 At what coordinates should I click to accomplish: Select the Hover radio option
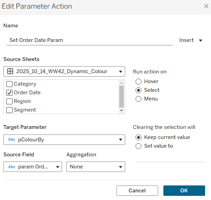138,81
